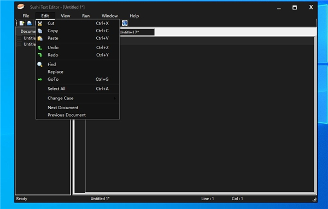Click first Untitled document list icon
The height and width of the screenshot is (209, 328).
19,38
